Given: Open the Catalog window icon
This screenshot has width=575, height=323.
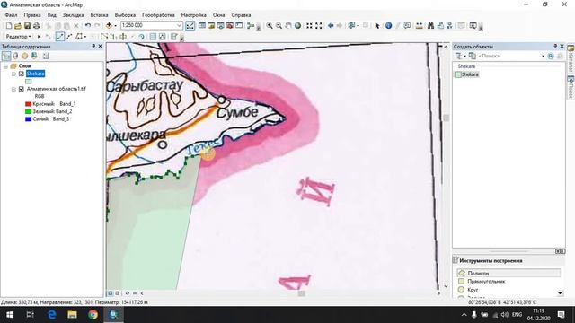Looking at the screenshot, I should (211, 26).
